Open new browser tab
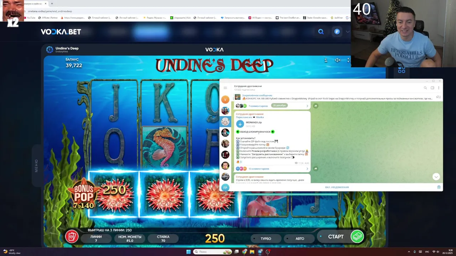456x256 pixels. (52, 4)
